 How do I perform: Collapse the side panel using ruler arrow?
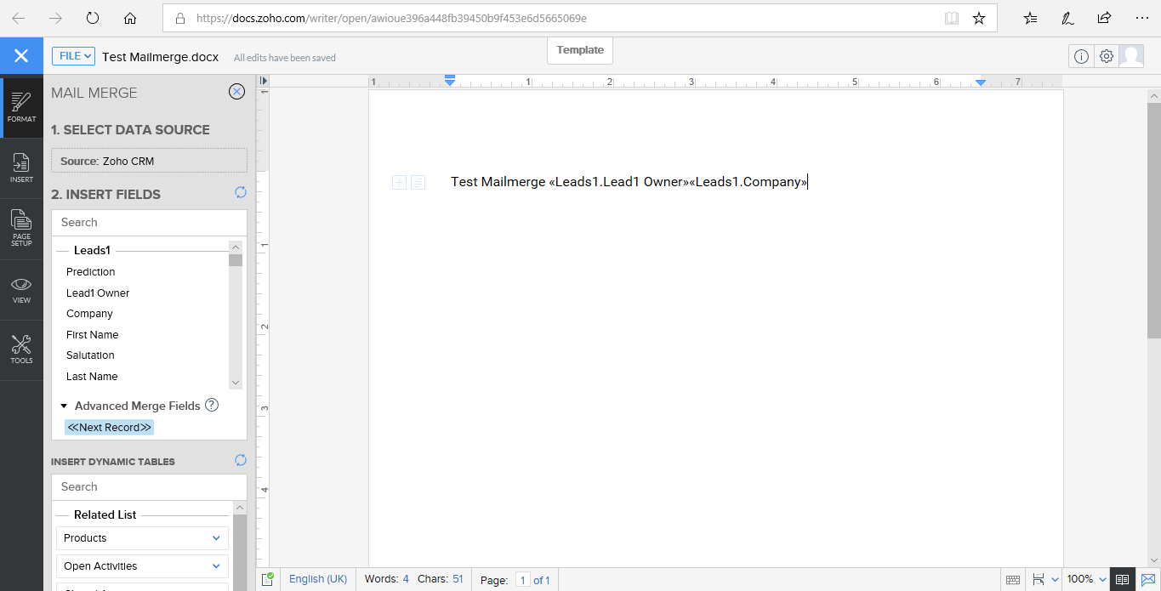(264, 81)
